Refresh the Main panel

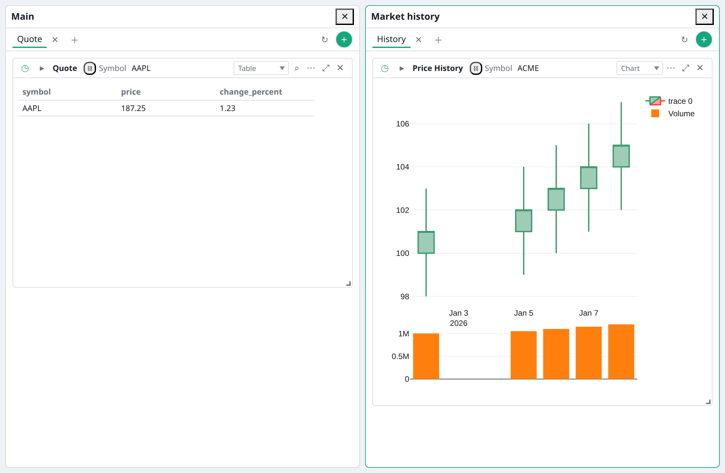(x=325, y=40)
